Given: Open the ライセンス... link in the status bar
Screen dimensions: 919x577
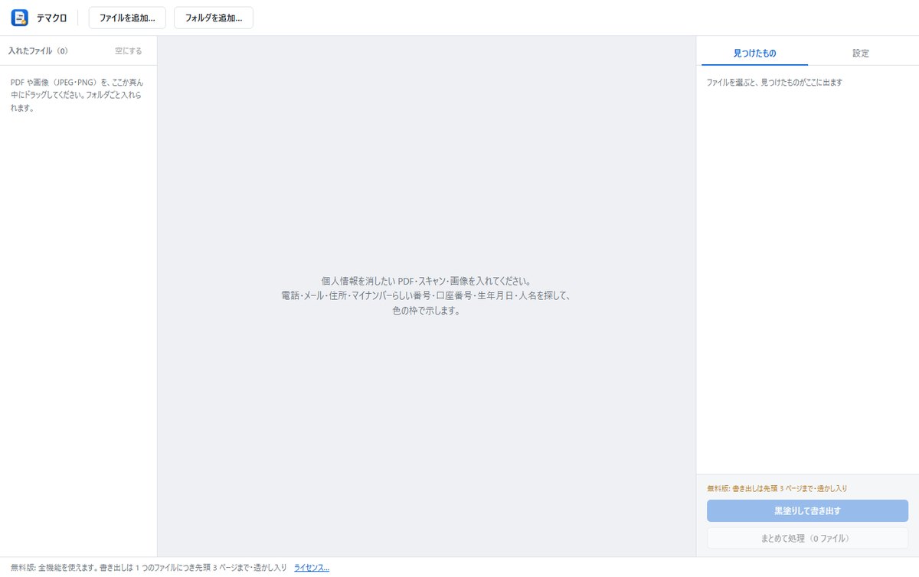Looking at the screenshot, I should point(312,568).
